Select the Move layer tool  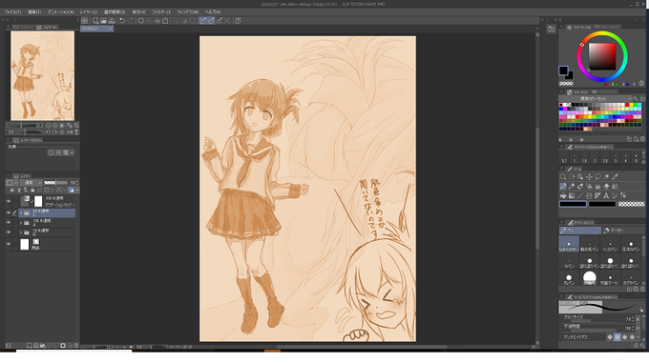tap(589, 177)
